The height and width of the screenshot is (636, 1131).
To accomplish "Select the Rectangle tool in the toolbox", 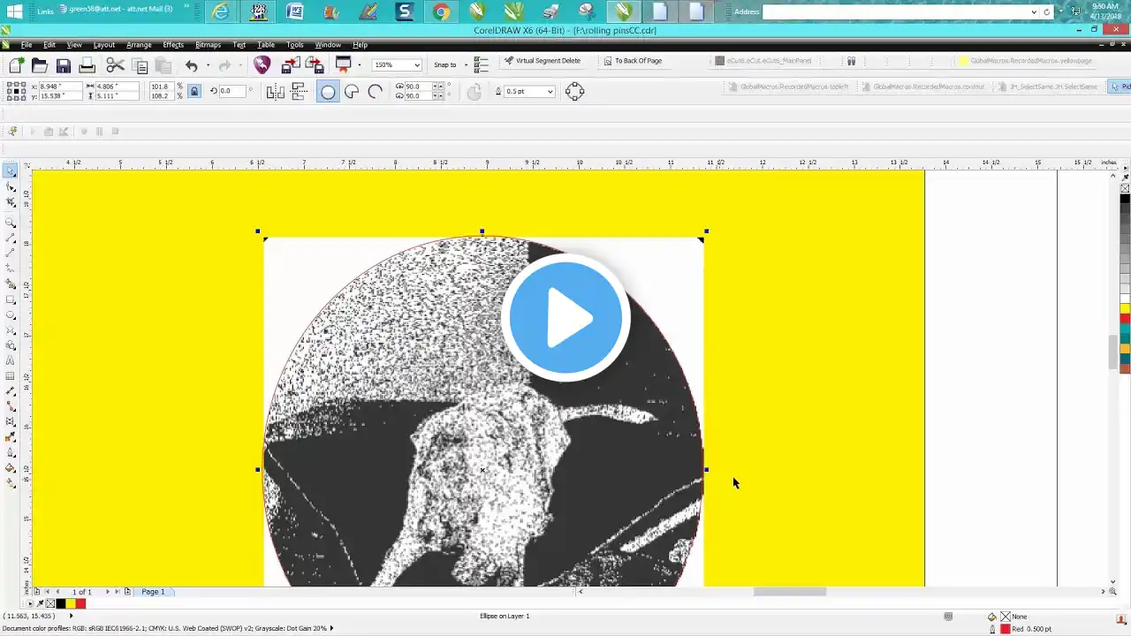I will (x=11, y=299).
